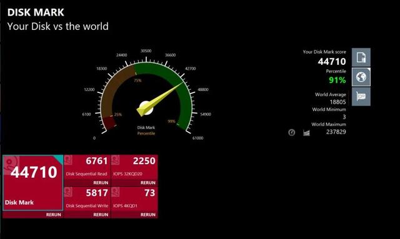The width and height of the screenshot is (400, 239).
Task: Click disk icon in Disk Sequential Write tile
Action: (x=68, y=192)
